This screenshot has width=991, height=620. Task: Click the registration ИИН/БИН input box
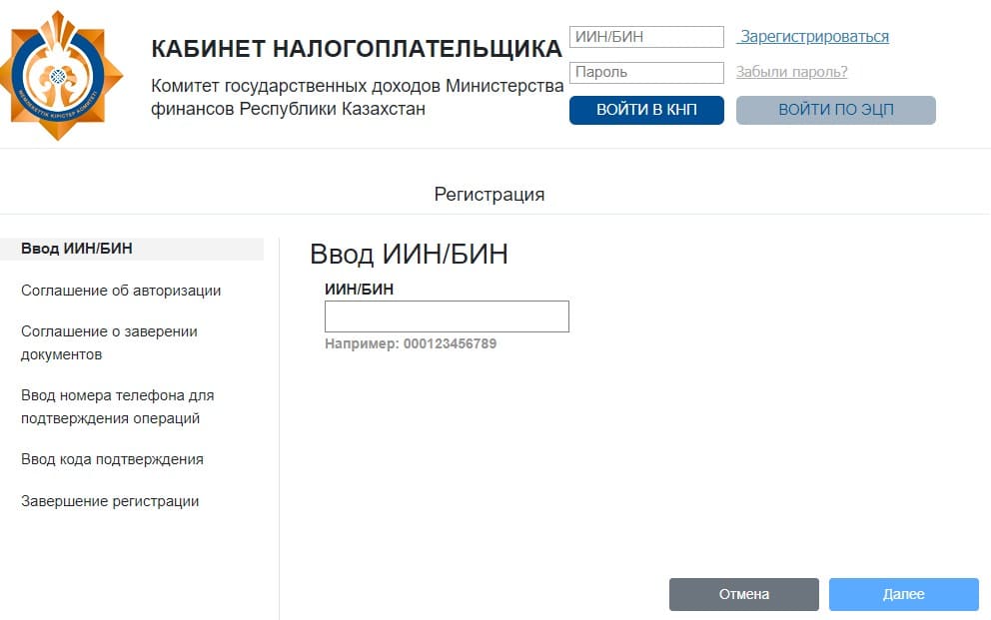[x=447, y=316]
